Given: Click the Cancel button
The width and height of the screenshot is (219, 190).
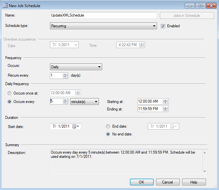Looking at the screenshot, I should click(x=168, y=182).
